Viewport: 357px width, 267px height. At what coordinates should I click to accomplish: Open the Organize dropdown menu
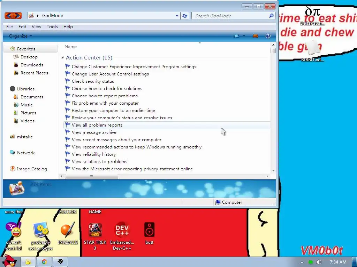click(x=21, y=36)
